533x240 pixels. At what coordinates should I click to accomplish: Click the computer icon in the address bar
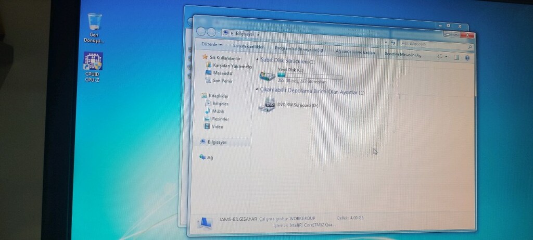pyautogui.click(x=225, y=33)
